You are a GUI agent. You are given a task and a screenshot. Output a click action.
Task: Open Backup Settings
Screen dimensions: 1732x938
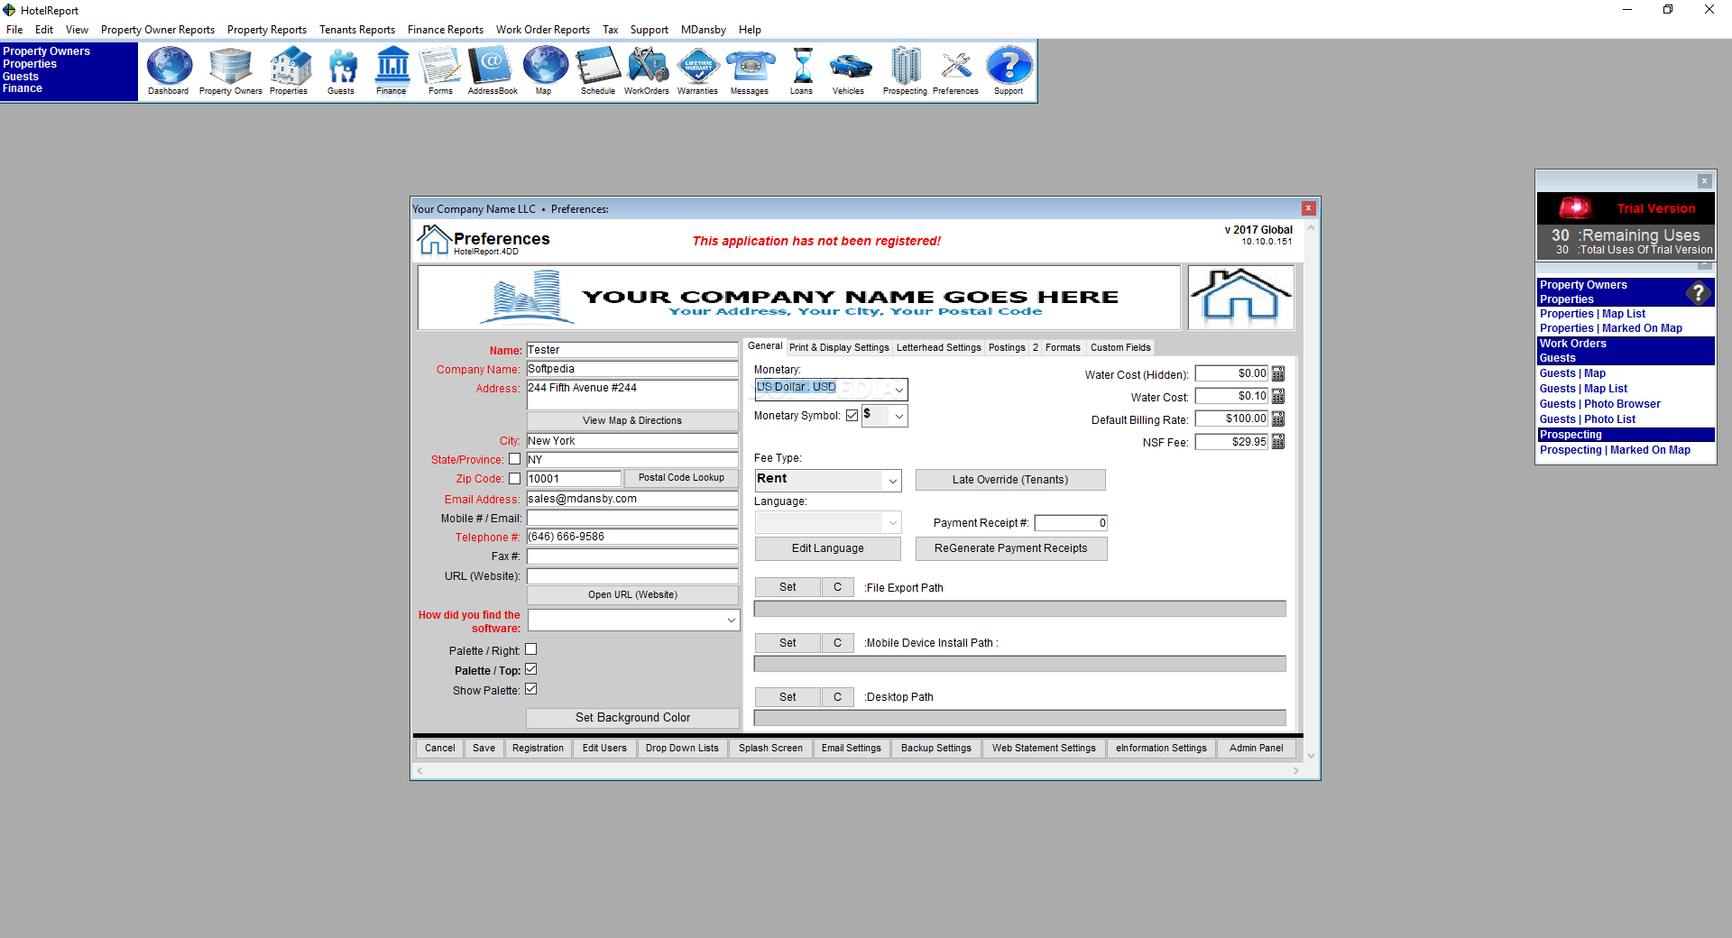(936, 749)
